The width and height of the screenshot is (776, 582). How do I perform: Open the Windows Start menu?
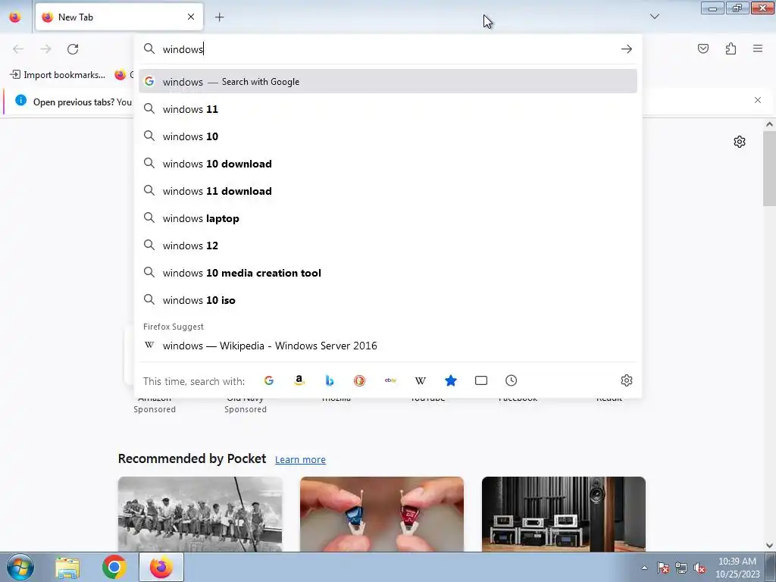(20, 567)
